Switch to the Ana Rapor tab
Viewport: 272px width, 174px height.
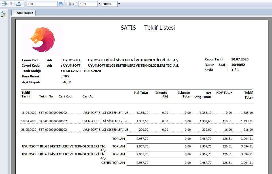pos(25,13)
